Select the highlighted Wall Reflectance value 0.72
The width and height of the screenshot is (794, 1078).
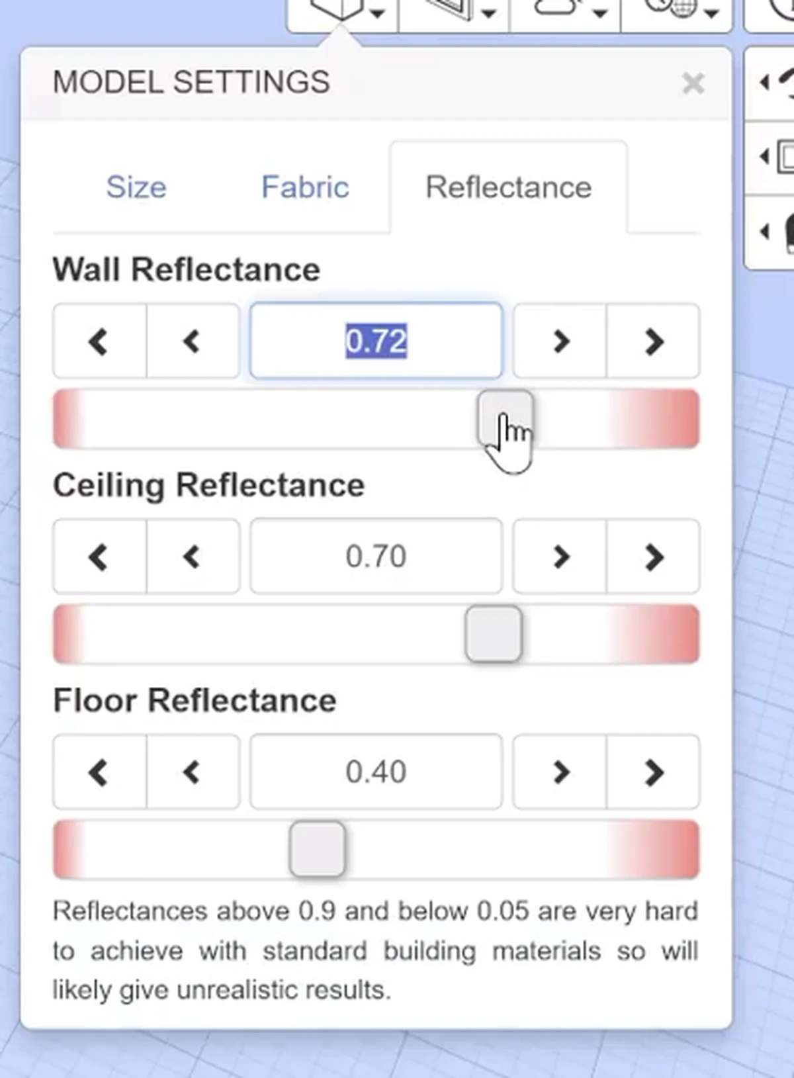(x=376, y=341)
